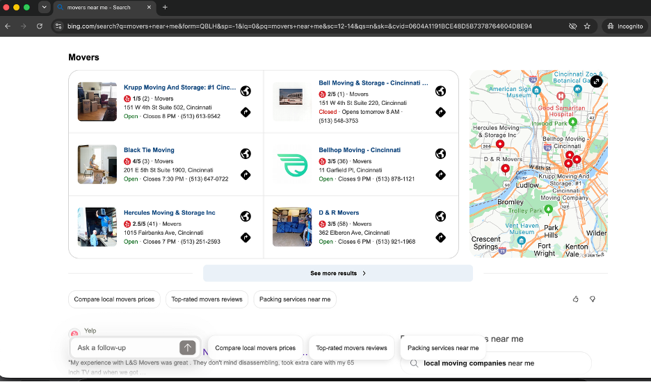Open Black Tie Moving listing title
651x382 pixels.
(x=149, y=150)
